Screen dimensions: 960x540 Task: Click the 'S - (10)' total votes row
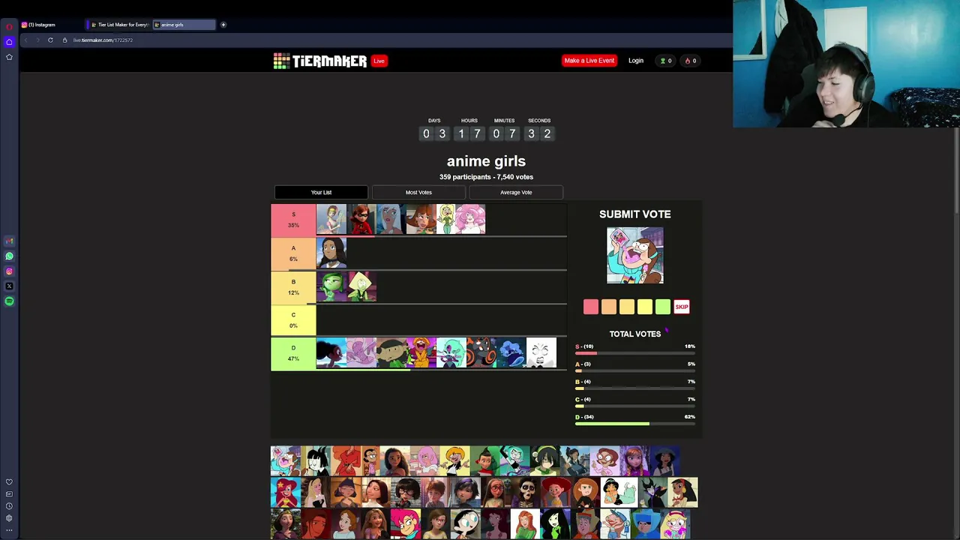[x=635, y=349]
